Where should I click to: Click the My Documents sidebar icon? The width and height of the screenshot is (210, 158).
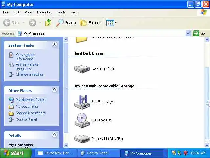point(11,106)
